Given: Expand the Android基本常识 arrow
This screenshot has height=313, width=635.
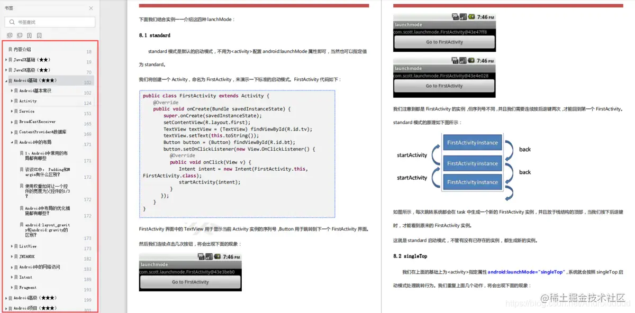Looking at the screenshot, I should (x=12, y=90).
